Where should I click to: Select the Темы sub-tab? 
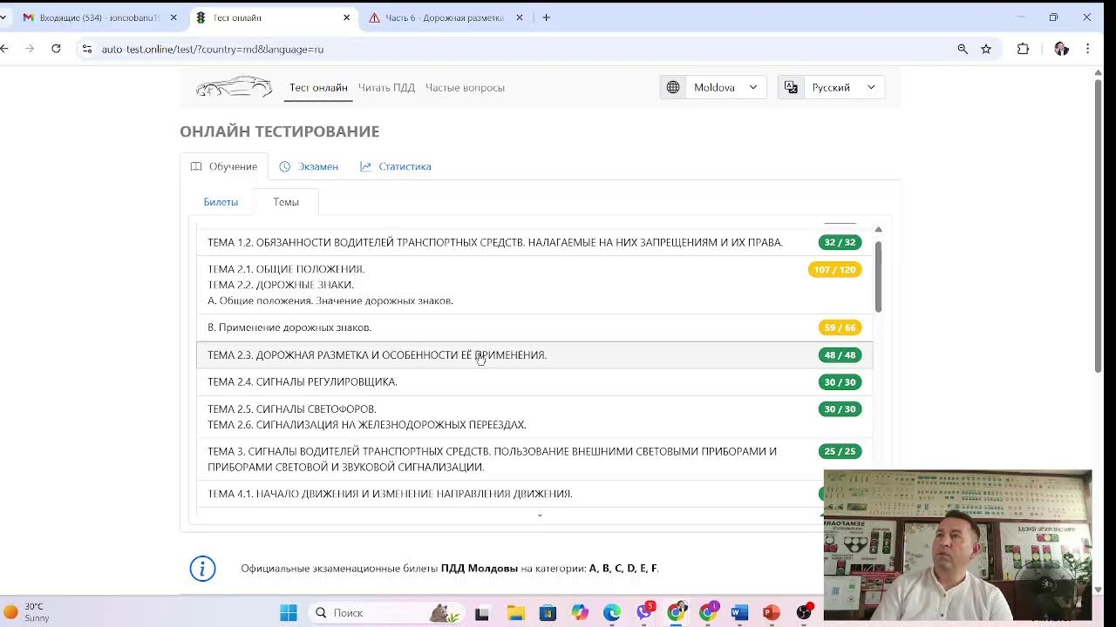286,202
